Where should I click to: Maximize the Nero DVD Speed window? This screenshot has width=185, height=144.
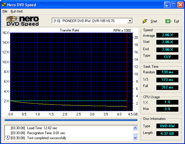(x=174, y=5)
